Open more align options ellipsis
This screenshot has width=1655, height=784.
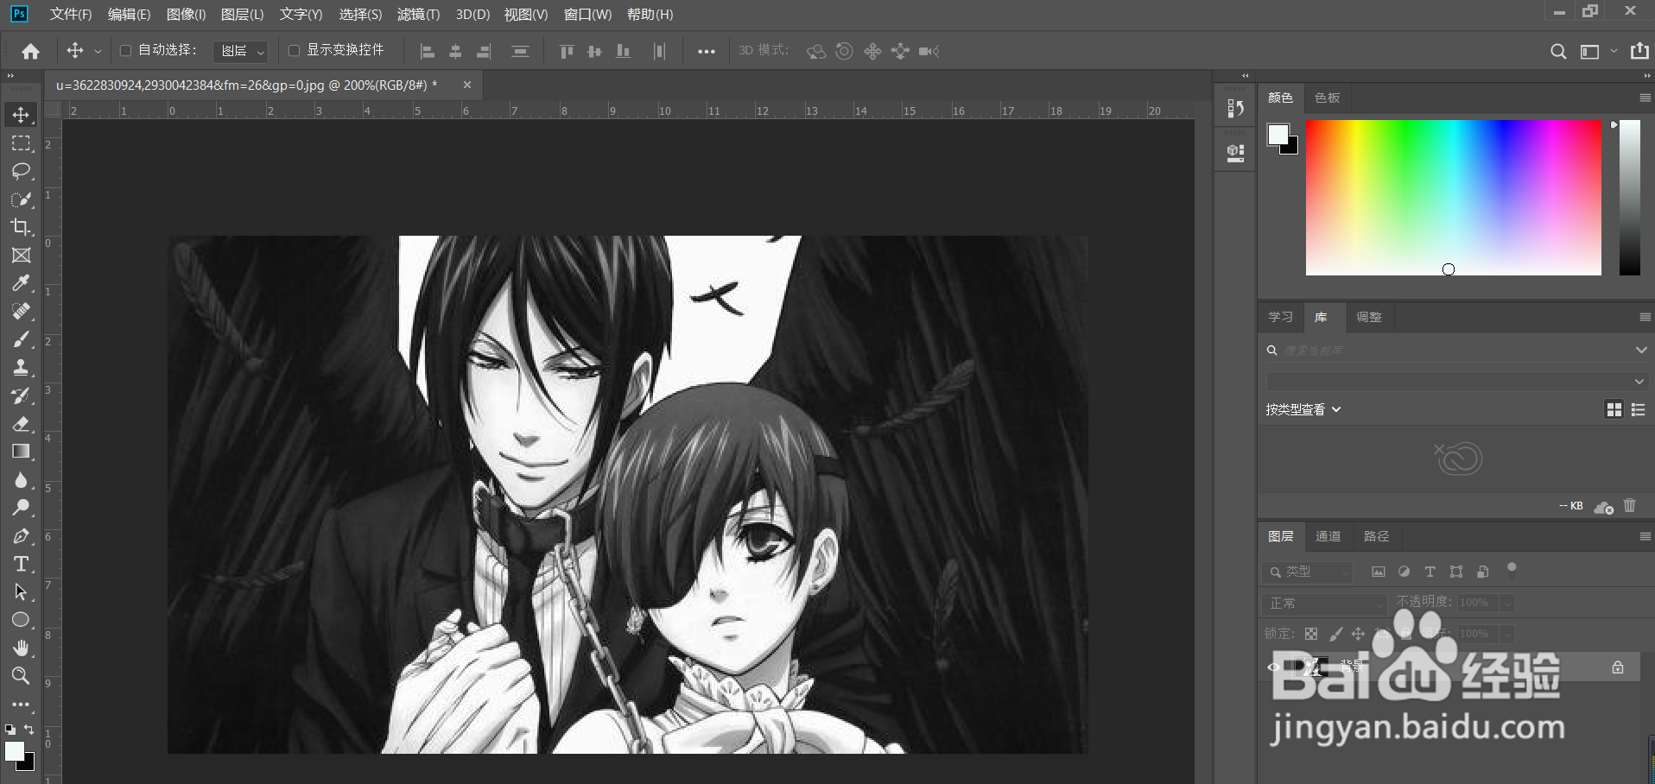pyautogui.click(x=707, y=52)
